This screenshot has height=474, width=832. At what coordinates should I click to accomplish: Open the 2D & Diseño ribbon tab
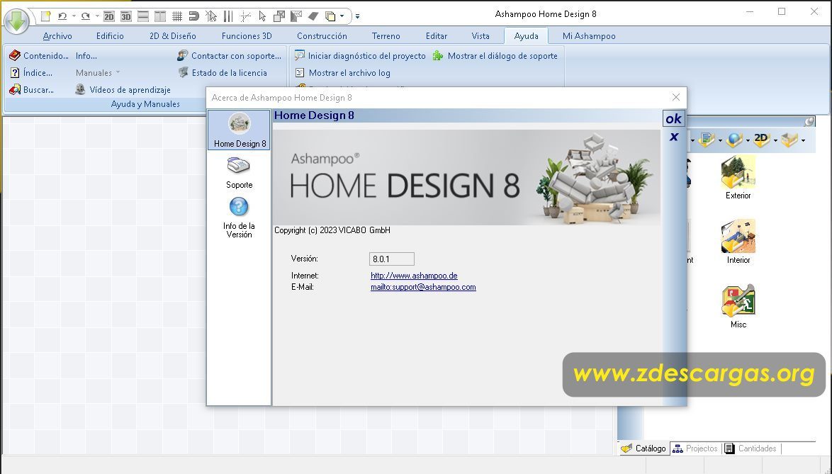(172, 36)
